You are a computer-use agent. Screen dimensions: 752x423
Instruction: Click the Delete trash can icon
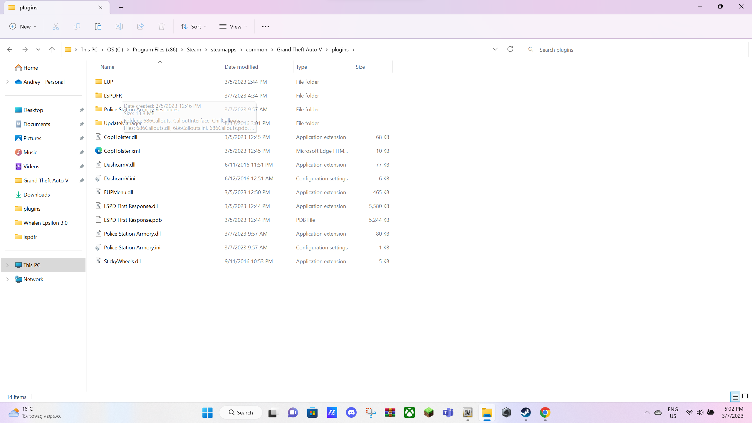pos(161,26)
